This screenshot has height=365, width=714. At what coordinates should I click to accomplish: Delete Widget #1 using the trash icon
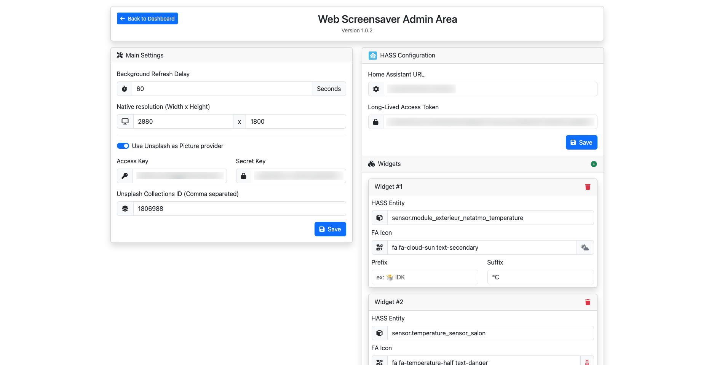click(x=587, y=187)
